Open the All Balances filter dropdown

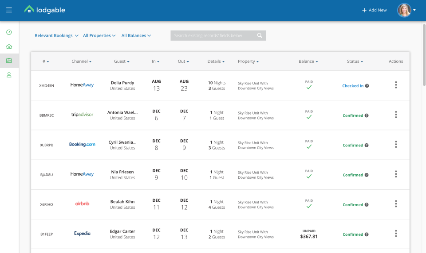coord(136,36)
